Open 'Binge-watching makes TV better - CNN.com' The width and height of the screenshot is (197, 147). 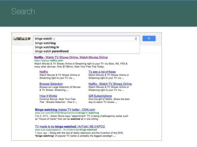pos(65,110)
